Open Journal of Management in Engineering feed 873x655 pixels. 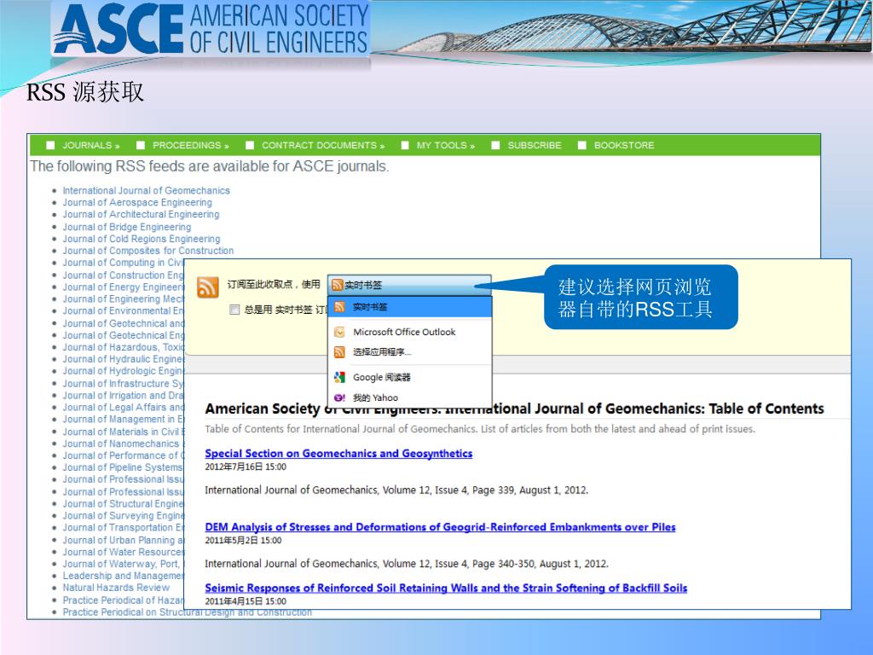tap(123, 419)
